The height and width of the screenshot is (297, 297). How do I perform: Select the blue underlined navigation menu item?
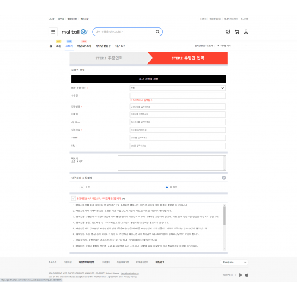(x=69, y=46)
